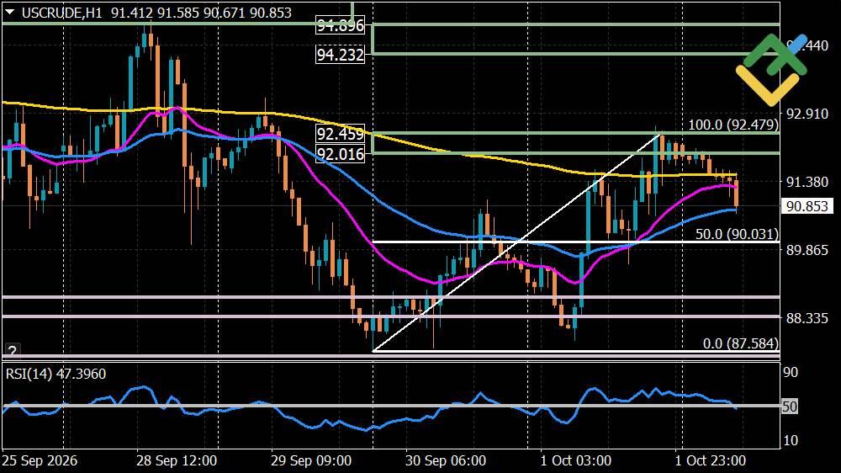Select the RSI(14) 47.3960 indicator label
The image size is (841, 473).
pos(56,374)
